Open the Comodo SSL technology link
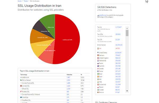 click(x=26, y=86)
